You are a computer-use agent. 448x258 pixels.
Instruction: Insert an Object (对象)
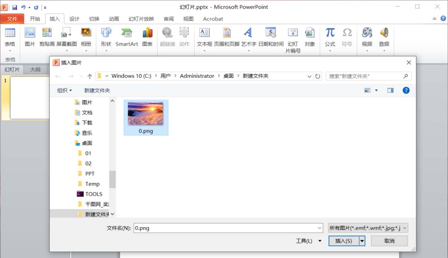tap(310, 37)
